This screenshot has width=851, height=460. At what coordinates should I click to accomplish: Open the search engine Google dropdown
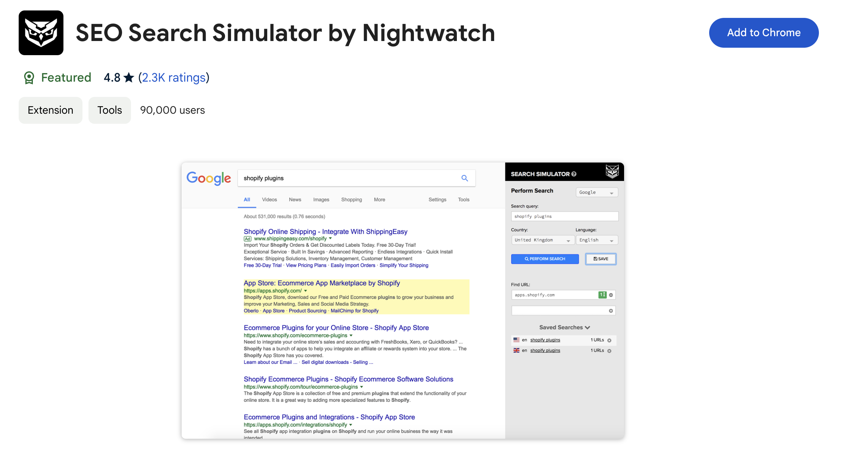(597, 192)
